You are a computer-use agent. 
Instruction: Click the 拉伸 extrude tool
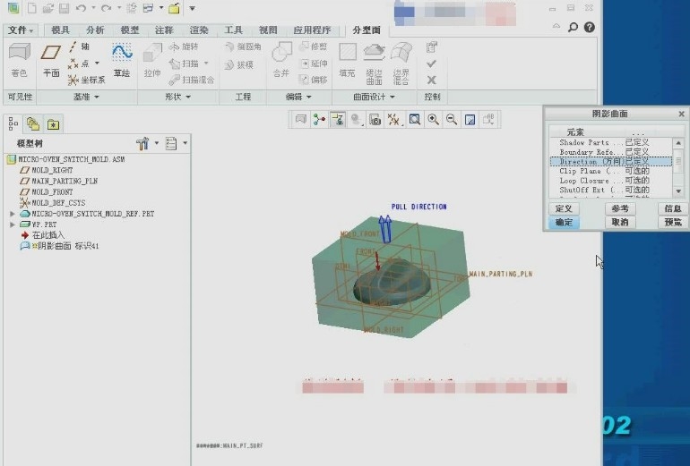152,60
